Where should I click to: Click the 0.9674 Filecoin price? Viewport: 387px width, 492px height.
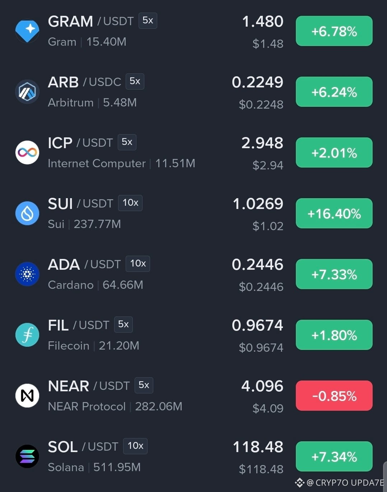coord(257,325)
